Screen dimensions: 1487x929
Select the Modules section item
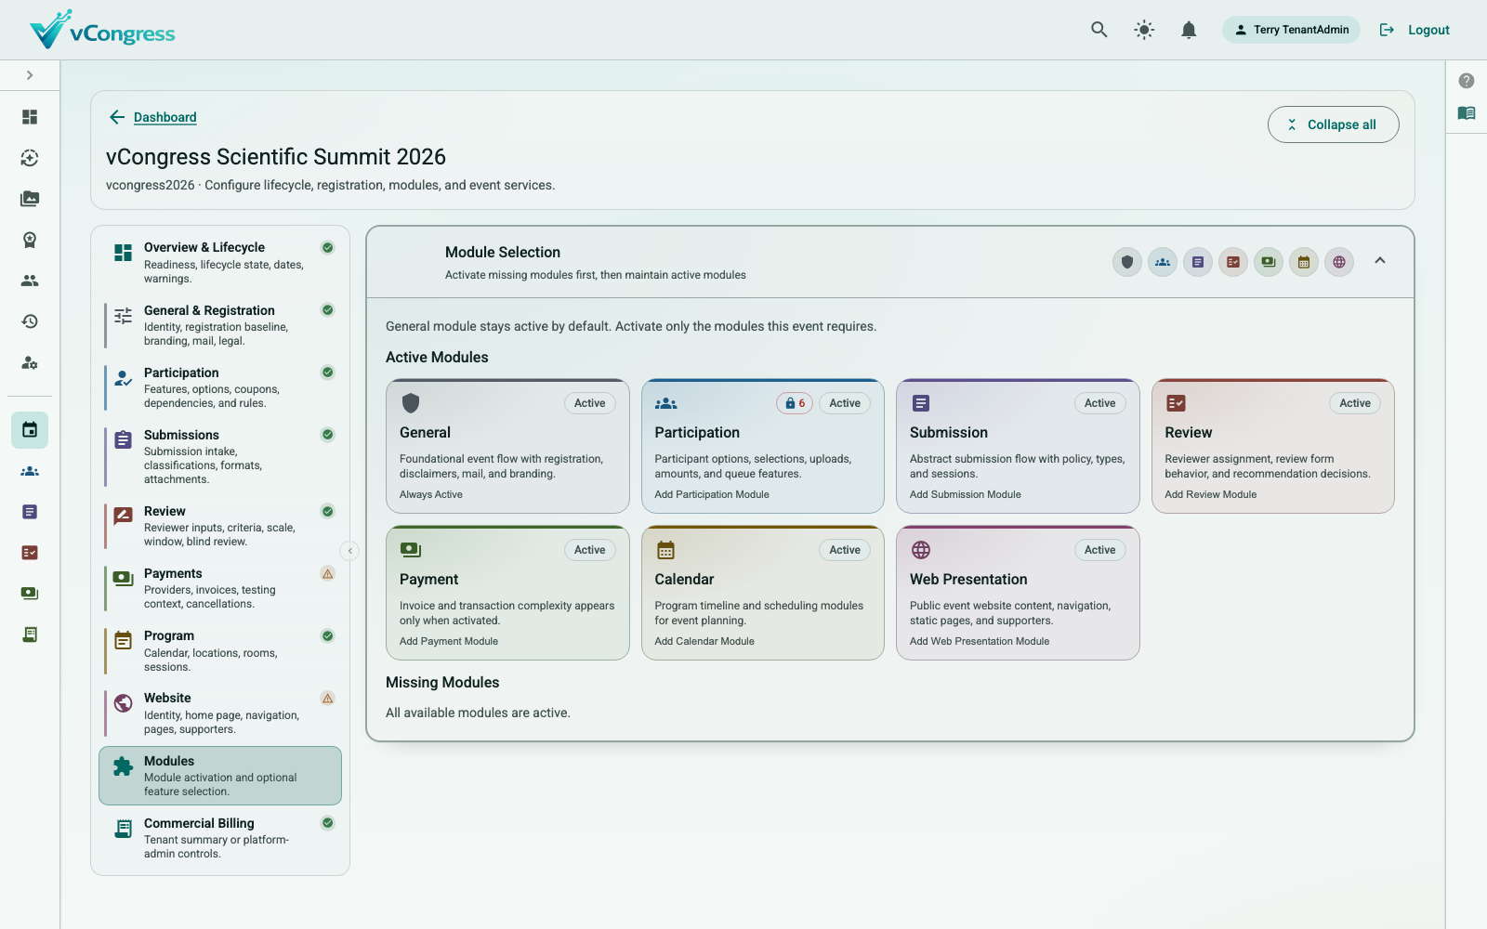(220, 776)
